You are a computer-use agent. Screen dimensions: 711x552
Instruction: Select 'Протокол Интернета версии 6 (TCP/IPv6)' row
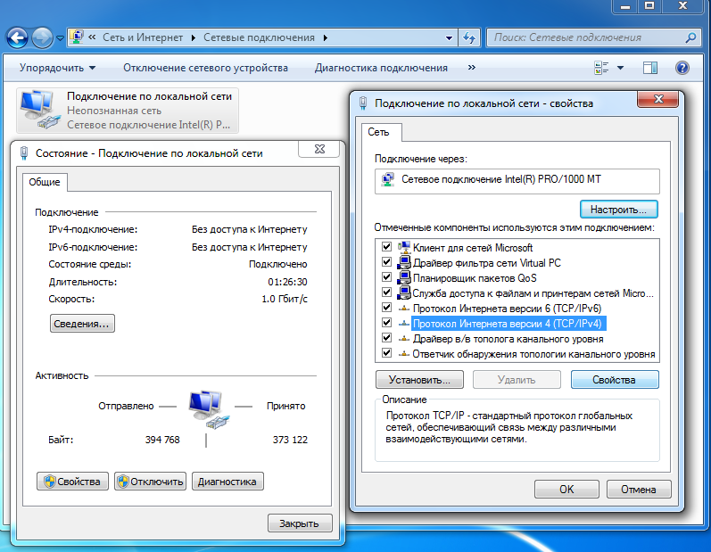click(x=507, y=309)
